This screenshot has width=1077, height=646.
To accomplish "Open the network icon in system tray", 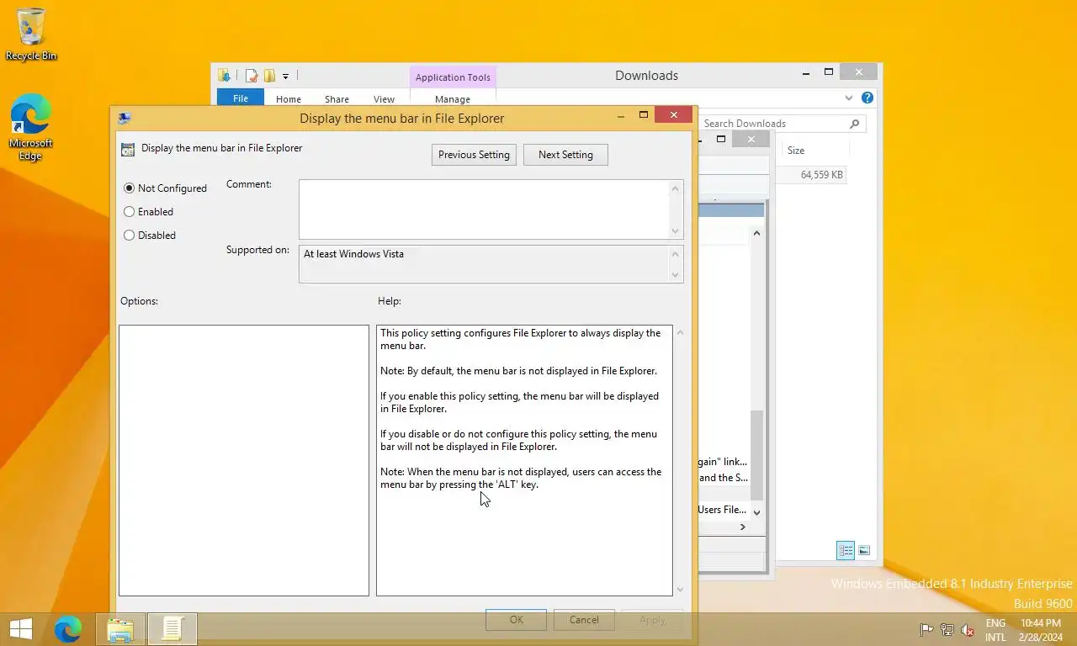I will coord(947,630).
